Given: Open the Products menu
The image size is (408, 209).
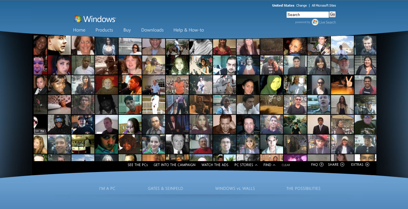Looking at the screenshot, I should pos(104,30).
